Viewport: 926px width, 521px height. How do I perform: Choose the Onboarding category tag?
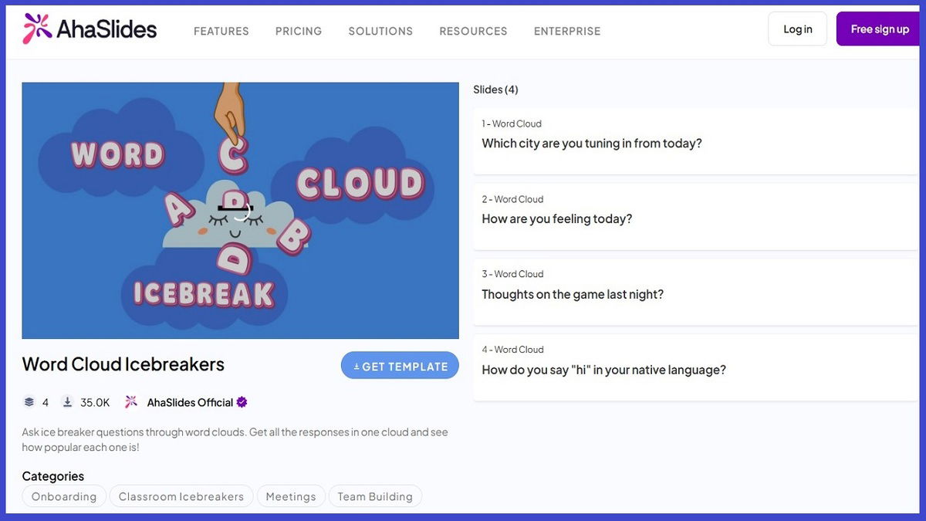click(x=64, y=496)
